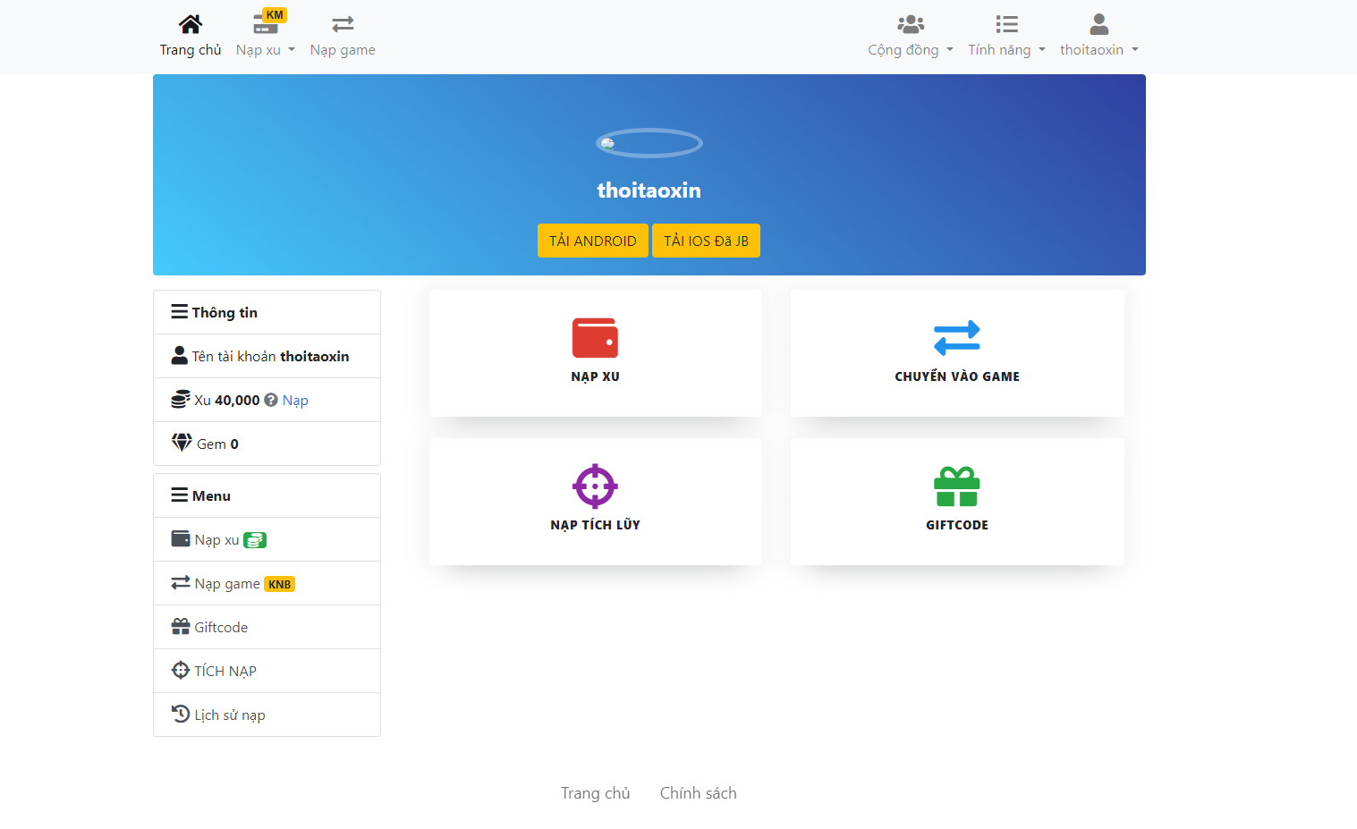Click the Xu balance 40,000 value
The height and width of the screenshot is (829, 1357).
[x=237, y=401]
